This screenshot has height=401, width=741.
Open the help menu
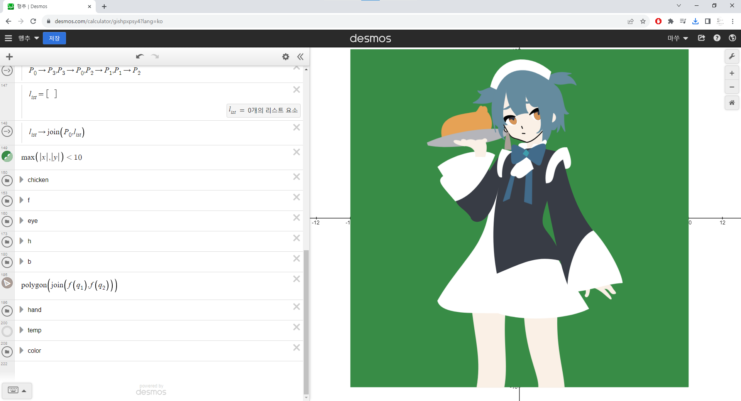click(x=717, y=38)
